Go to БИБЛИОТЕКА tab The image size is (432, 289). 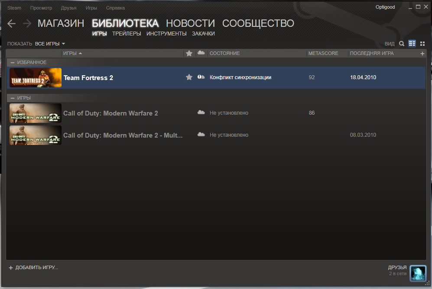(125, 23)
